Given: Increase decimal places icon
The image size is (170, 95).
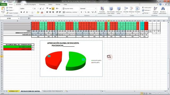Looking at the screenshot, I should click(92, 12).
